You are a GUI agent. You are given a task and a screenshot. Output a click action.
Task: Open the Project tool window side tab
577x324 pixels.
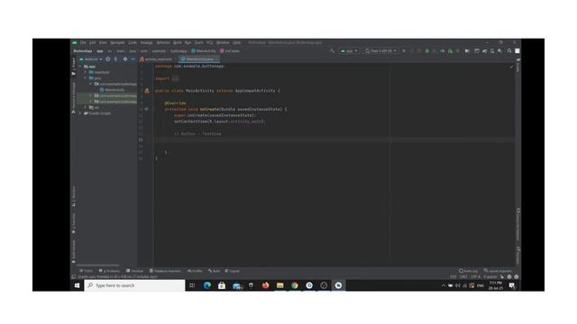(74, 67)
